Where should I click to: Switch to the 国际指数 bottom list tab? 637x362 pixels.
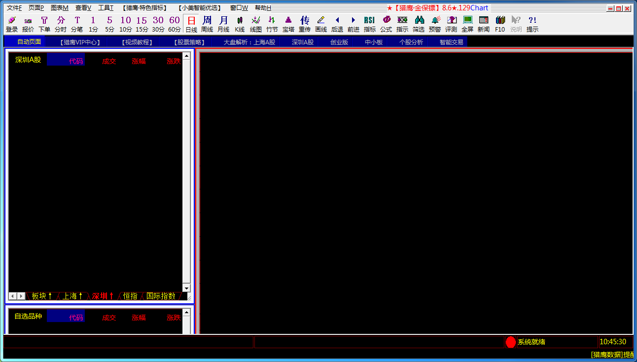[x=161, y=296]
